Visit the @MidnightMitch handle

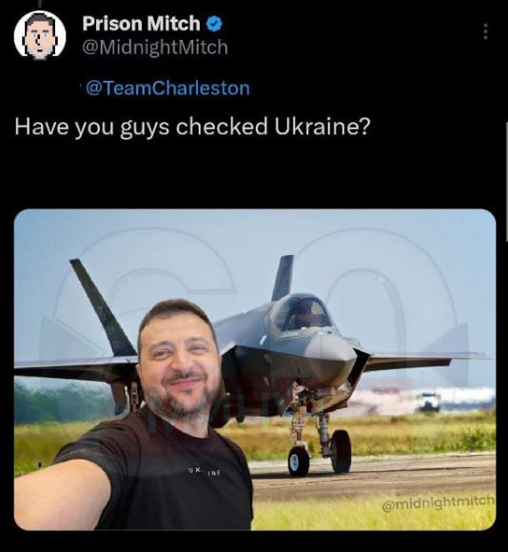point(155,48)
